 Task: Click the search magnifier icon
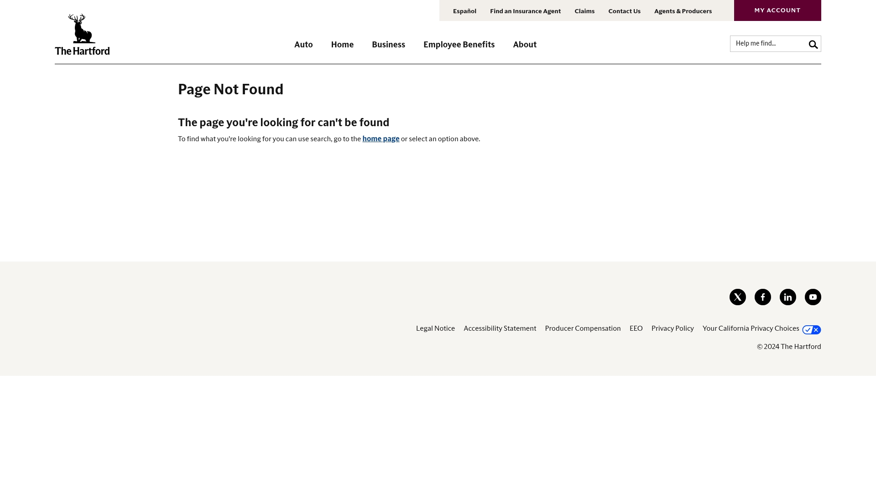coord(813,44)
